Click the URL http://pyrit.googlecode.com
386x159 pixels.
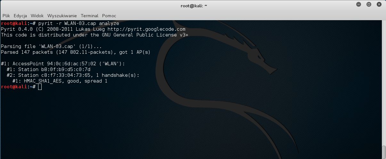click(x=147, y=29)
